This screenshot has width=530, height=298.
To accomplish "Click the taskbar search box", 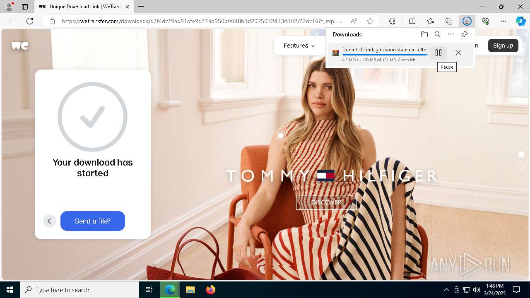I will pyautogui.click(x=79, y=290).
